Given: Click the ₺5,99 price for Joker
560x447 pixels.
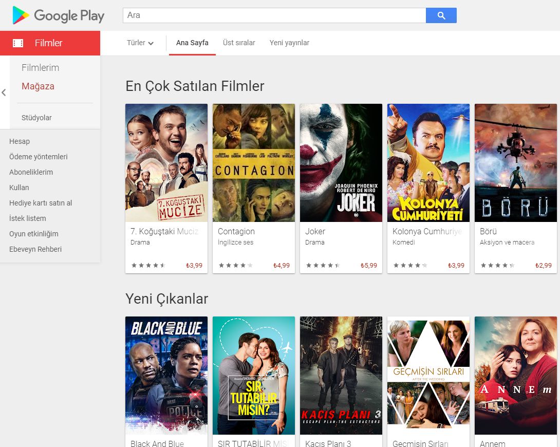Looking at the screenshot, I should [x=368, y=265].
